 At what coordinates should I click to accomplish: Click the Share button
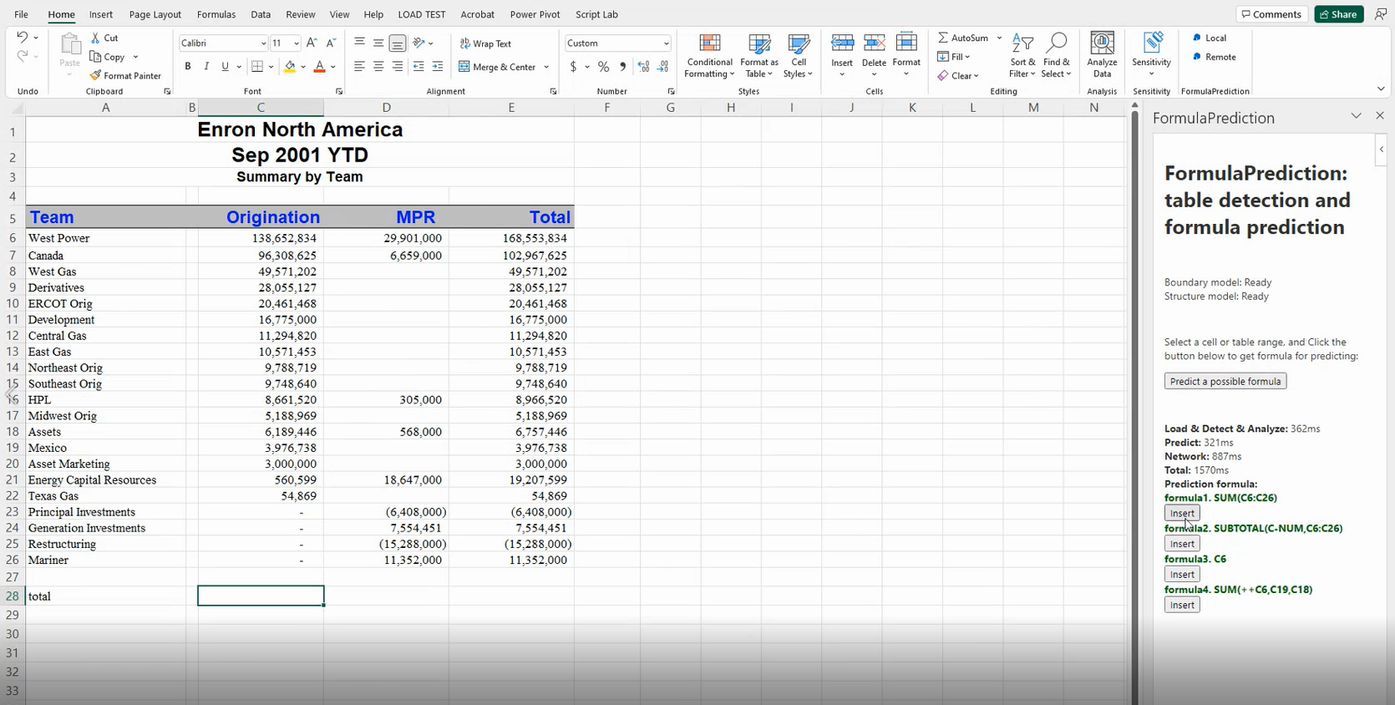[1339, 14]
